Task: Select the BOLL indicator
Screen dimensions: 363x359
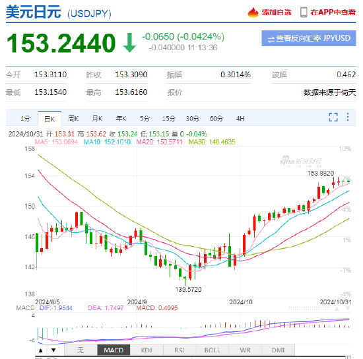Action: (213, 350)
